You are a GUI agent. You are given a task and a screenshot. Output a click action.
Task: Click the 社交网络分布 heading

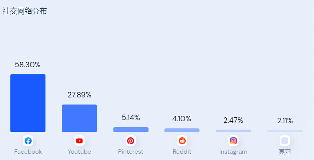[x=25, y=11]
